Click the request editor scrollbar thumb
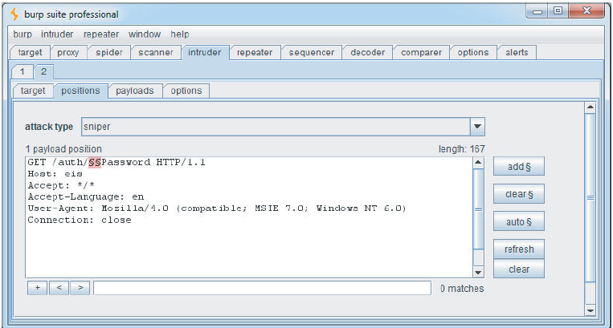Screen dimensions: 613x328 [478, 209]
